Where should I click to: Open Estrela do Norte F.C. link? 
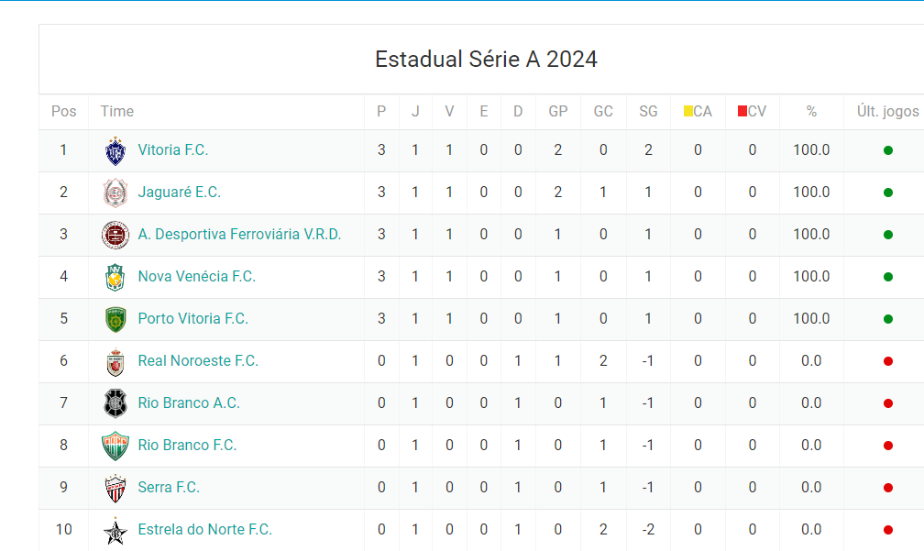[204, 529]
